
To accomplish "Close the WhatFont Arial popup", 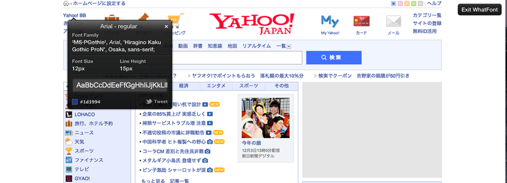I will click(166, 27).
